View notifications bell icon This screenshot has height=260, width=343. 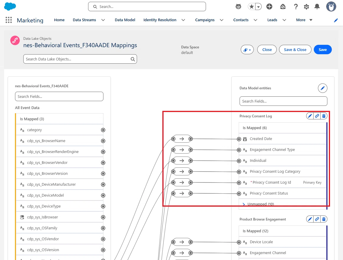point(317,6)
